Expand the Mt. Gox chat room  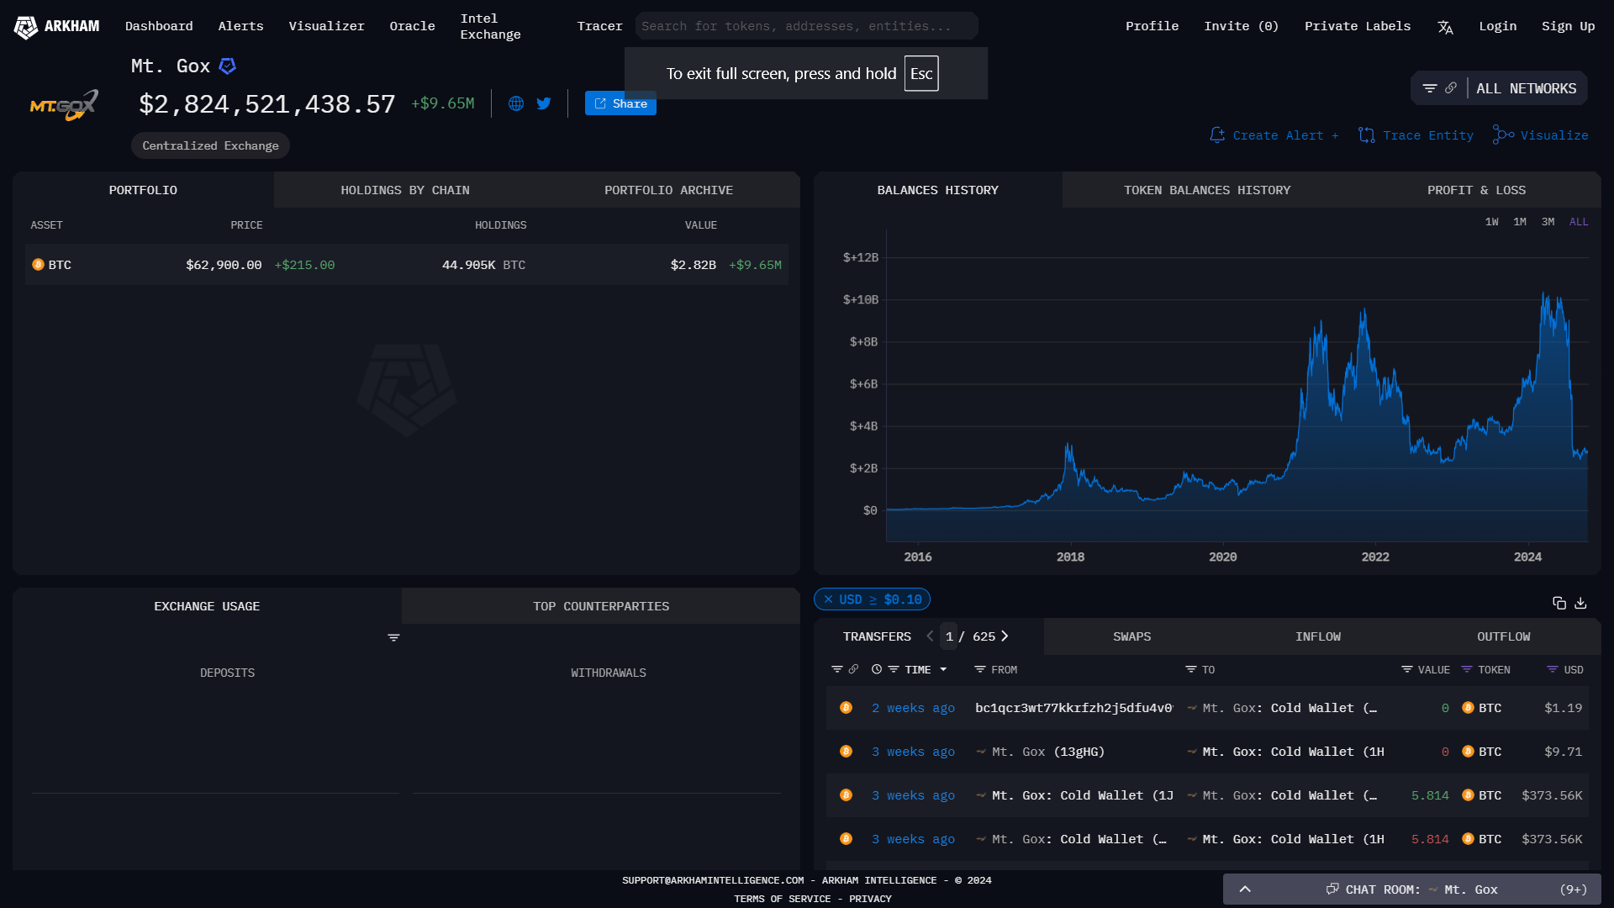click(1245, 890)
